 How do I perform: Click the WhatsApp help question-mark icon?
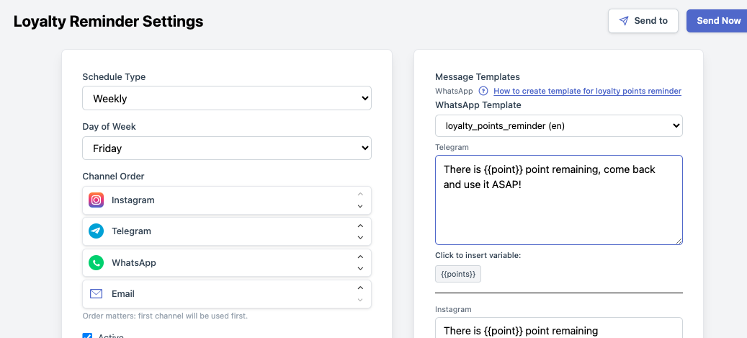pyautogui.click(x=483, y=91)
